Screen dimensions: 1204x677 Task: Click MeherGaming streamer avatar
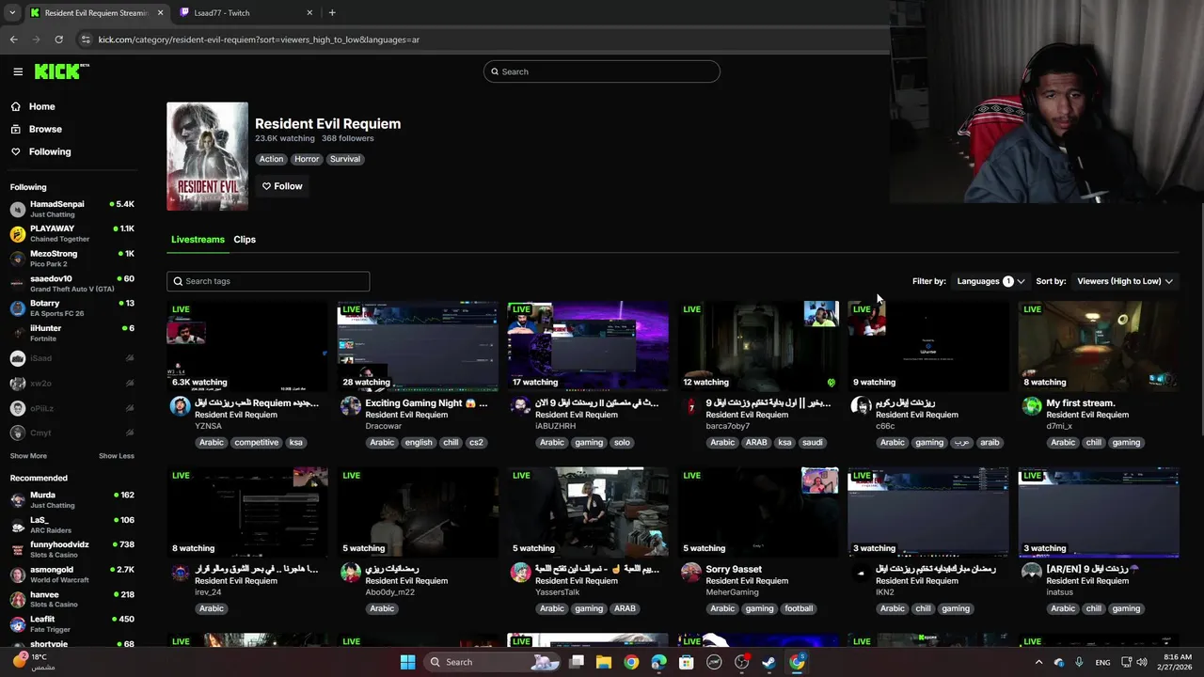(691, 573)
